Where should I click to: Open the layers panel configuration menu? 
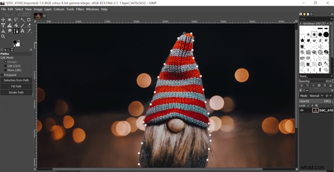click(332, 90)
